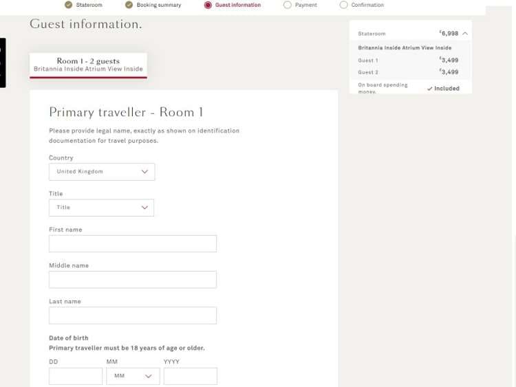516x387 pixels.
Task: Click the Middle name input field
Action: point(133,280)
